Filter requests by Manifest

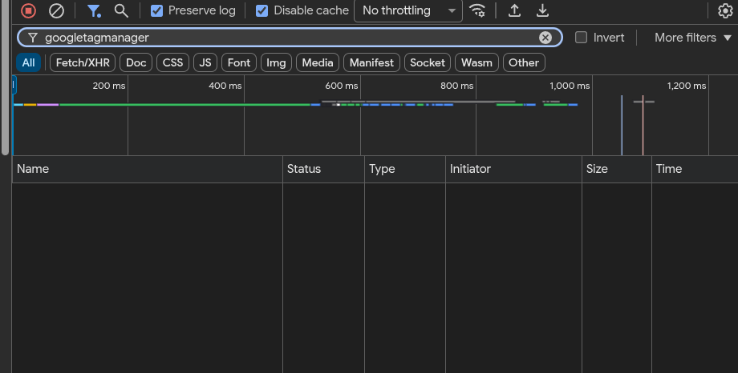coord(372,62)
